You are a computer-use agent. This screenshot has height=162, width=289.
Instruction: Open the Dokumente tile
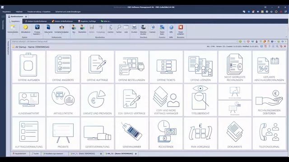click(235, 134)
